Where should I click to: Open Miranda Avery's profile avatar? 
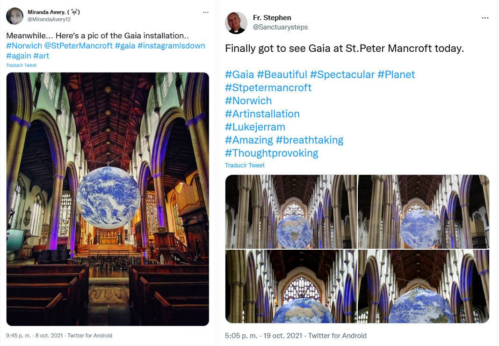click(14, 16)
